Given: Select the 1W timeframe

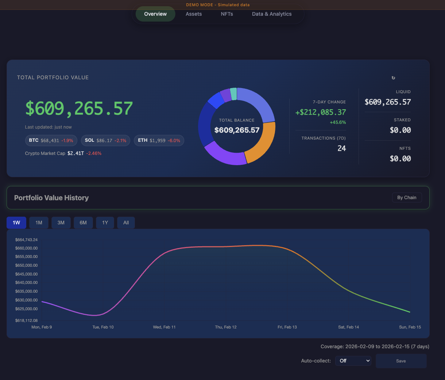Looking at the screenshot, I should pos(16,222).
